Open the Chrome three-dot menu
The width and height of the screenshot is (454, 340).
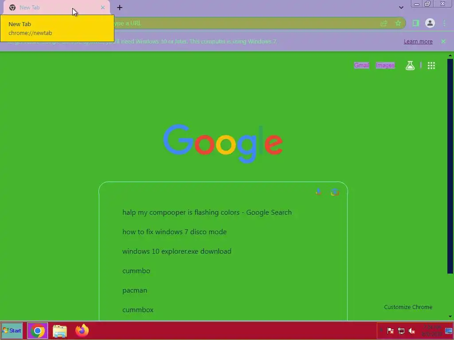pyautogui.click(x=444, y=23)
